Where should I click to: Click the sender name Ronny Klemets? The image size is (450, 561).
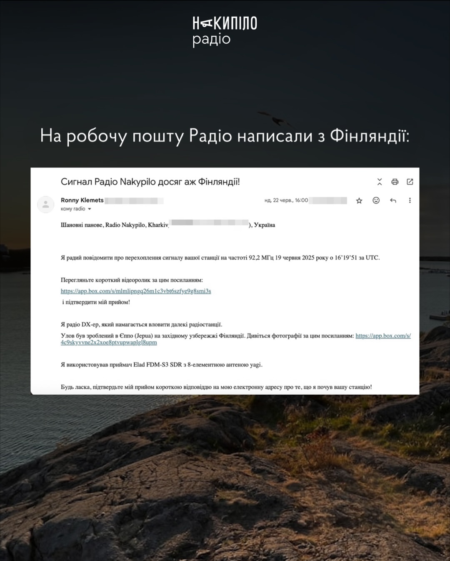pyautogui.click(x=82, y=200)
